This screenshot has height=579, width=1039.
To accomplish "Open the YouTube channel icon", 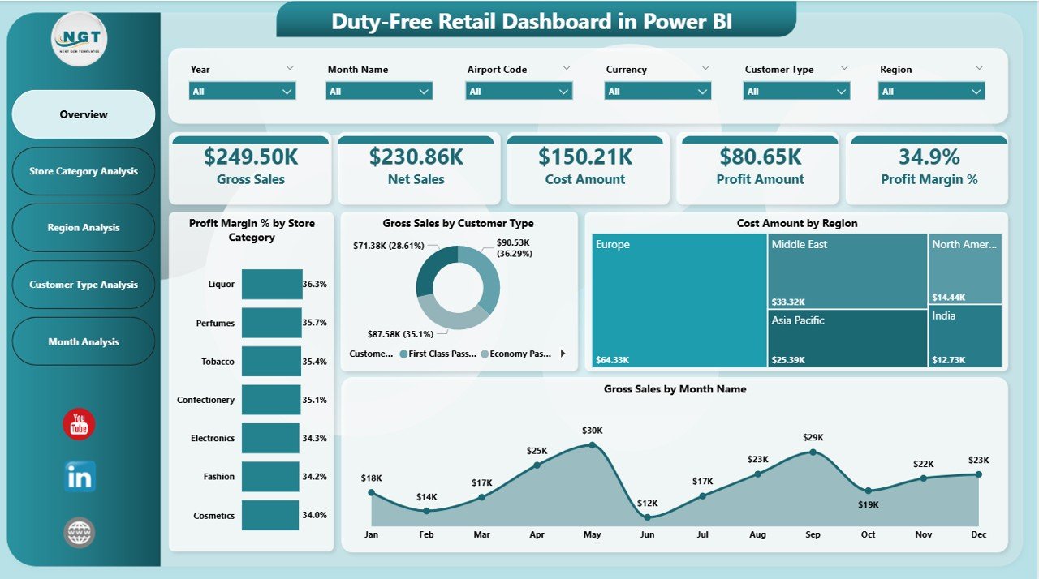I will [78, 422].
